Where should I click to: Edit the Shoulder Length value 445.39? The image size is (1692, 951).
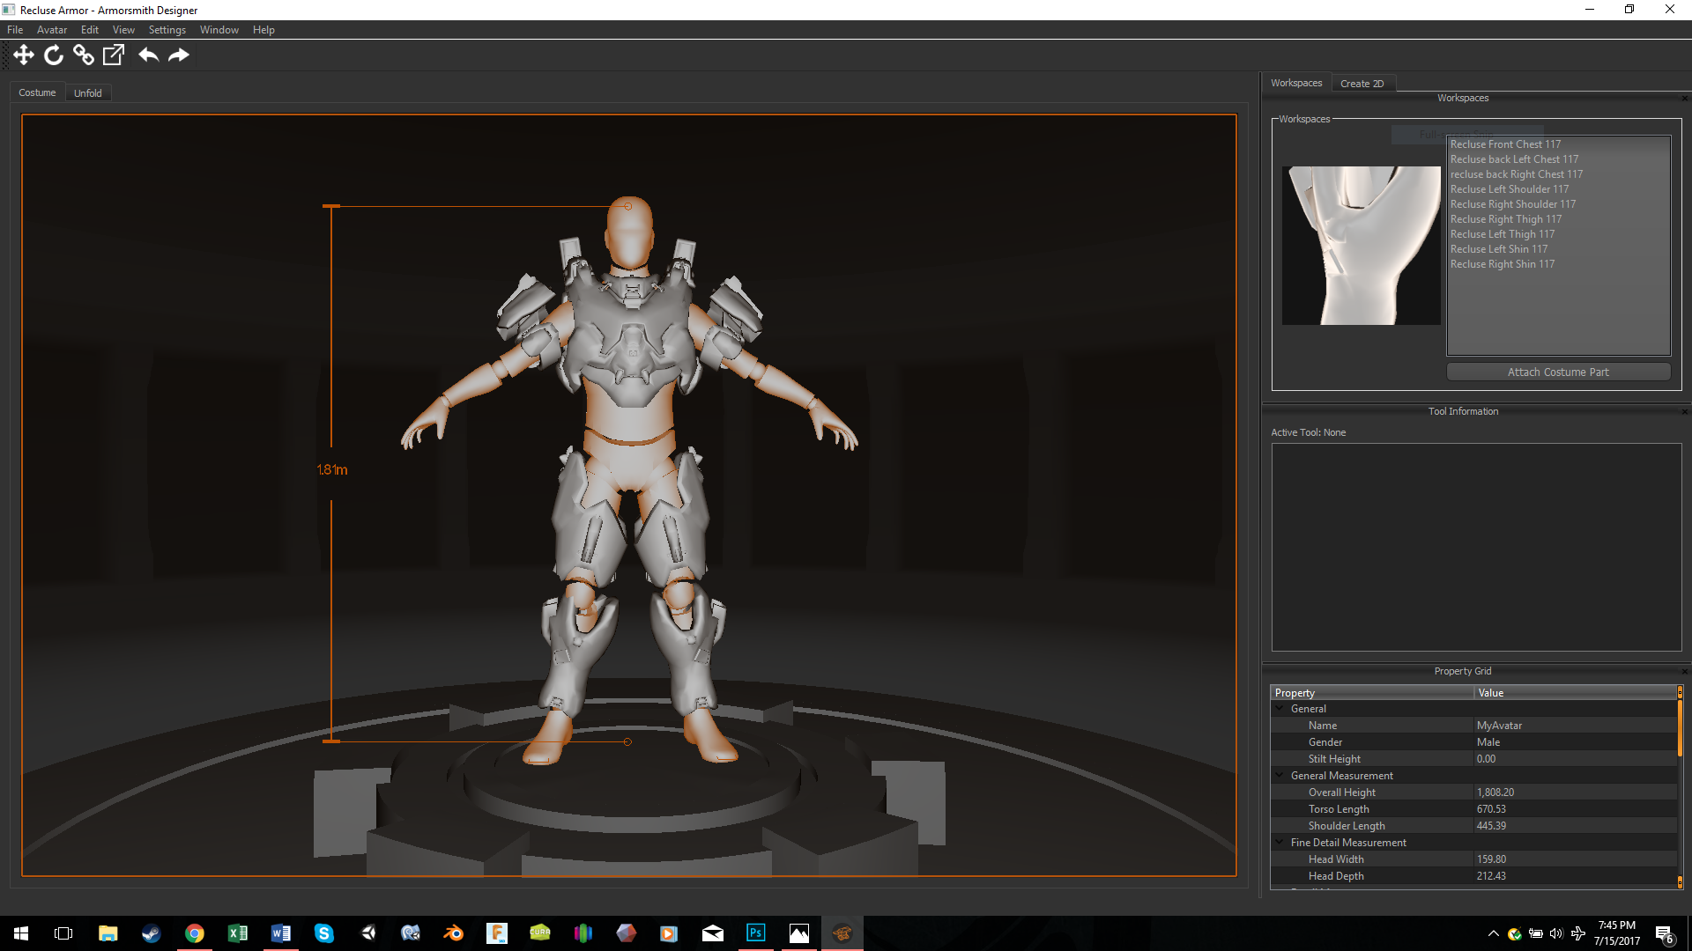(1575, 826)
